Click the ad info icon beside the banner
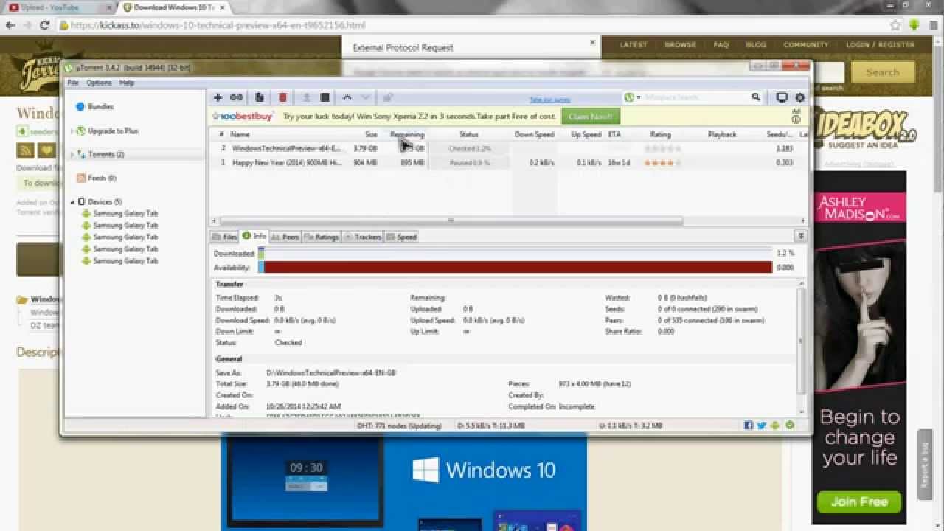Viewport: 944px width, 531px height. (796, 119)
